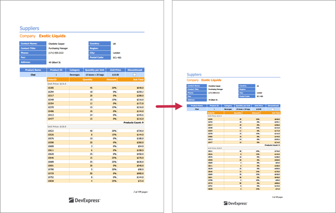Select the $18.00 unit price cell, left page

115,74
